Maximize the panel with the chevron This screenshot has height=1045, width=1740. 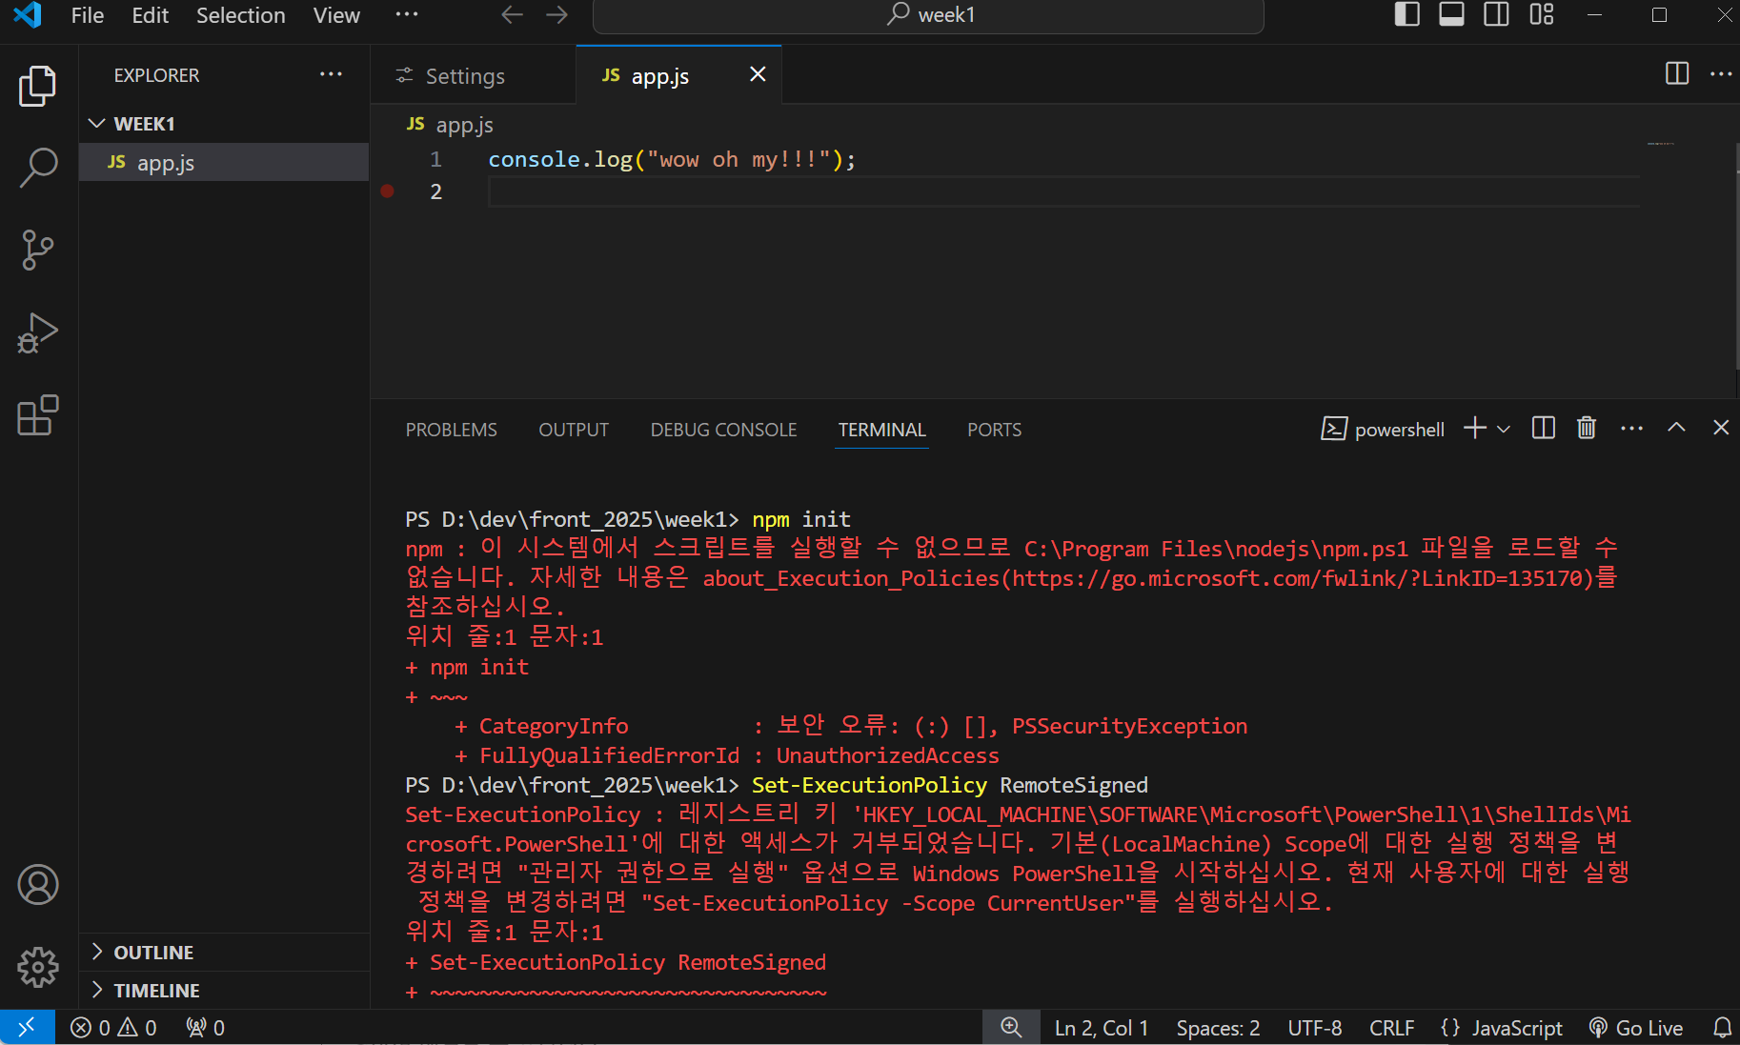click(1676, 428)
